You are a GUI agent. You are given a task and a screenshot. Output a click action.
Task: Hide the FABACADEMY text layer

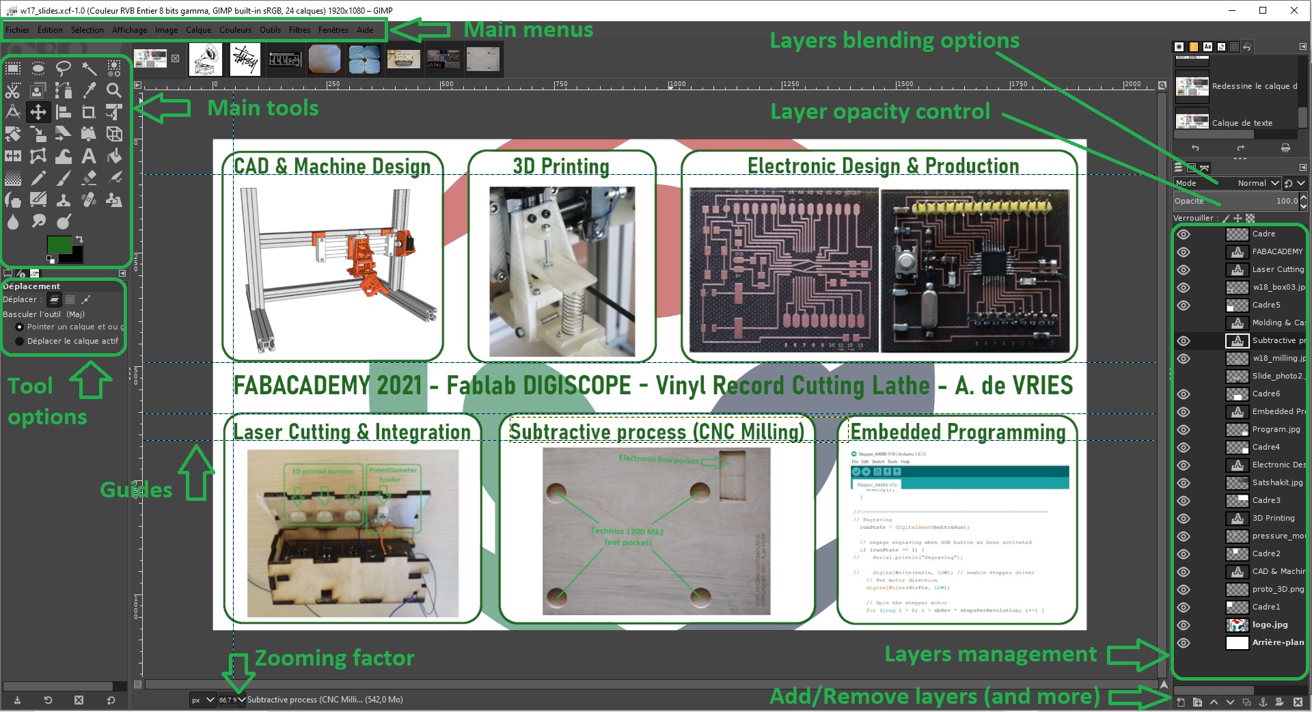click(x=1184, y=252)
